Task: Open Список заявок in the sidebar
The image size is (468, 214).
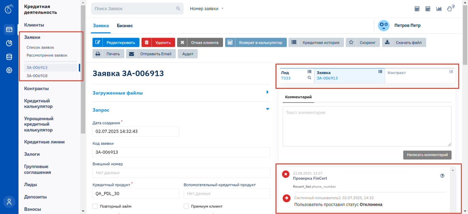Action: [40, 48]
